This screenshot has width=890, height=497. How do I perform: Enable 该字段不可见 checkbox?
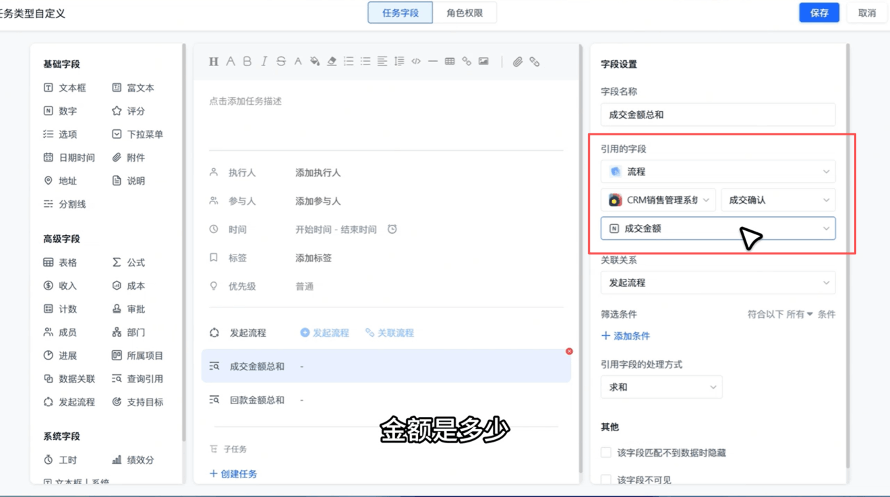[606, 479]
